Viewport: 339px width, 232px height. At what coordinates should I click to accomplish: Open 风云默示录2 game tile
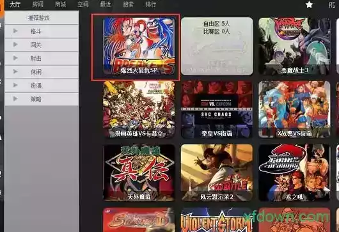(217, 173)
